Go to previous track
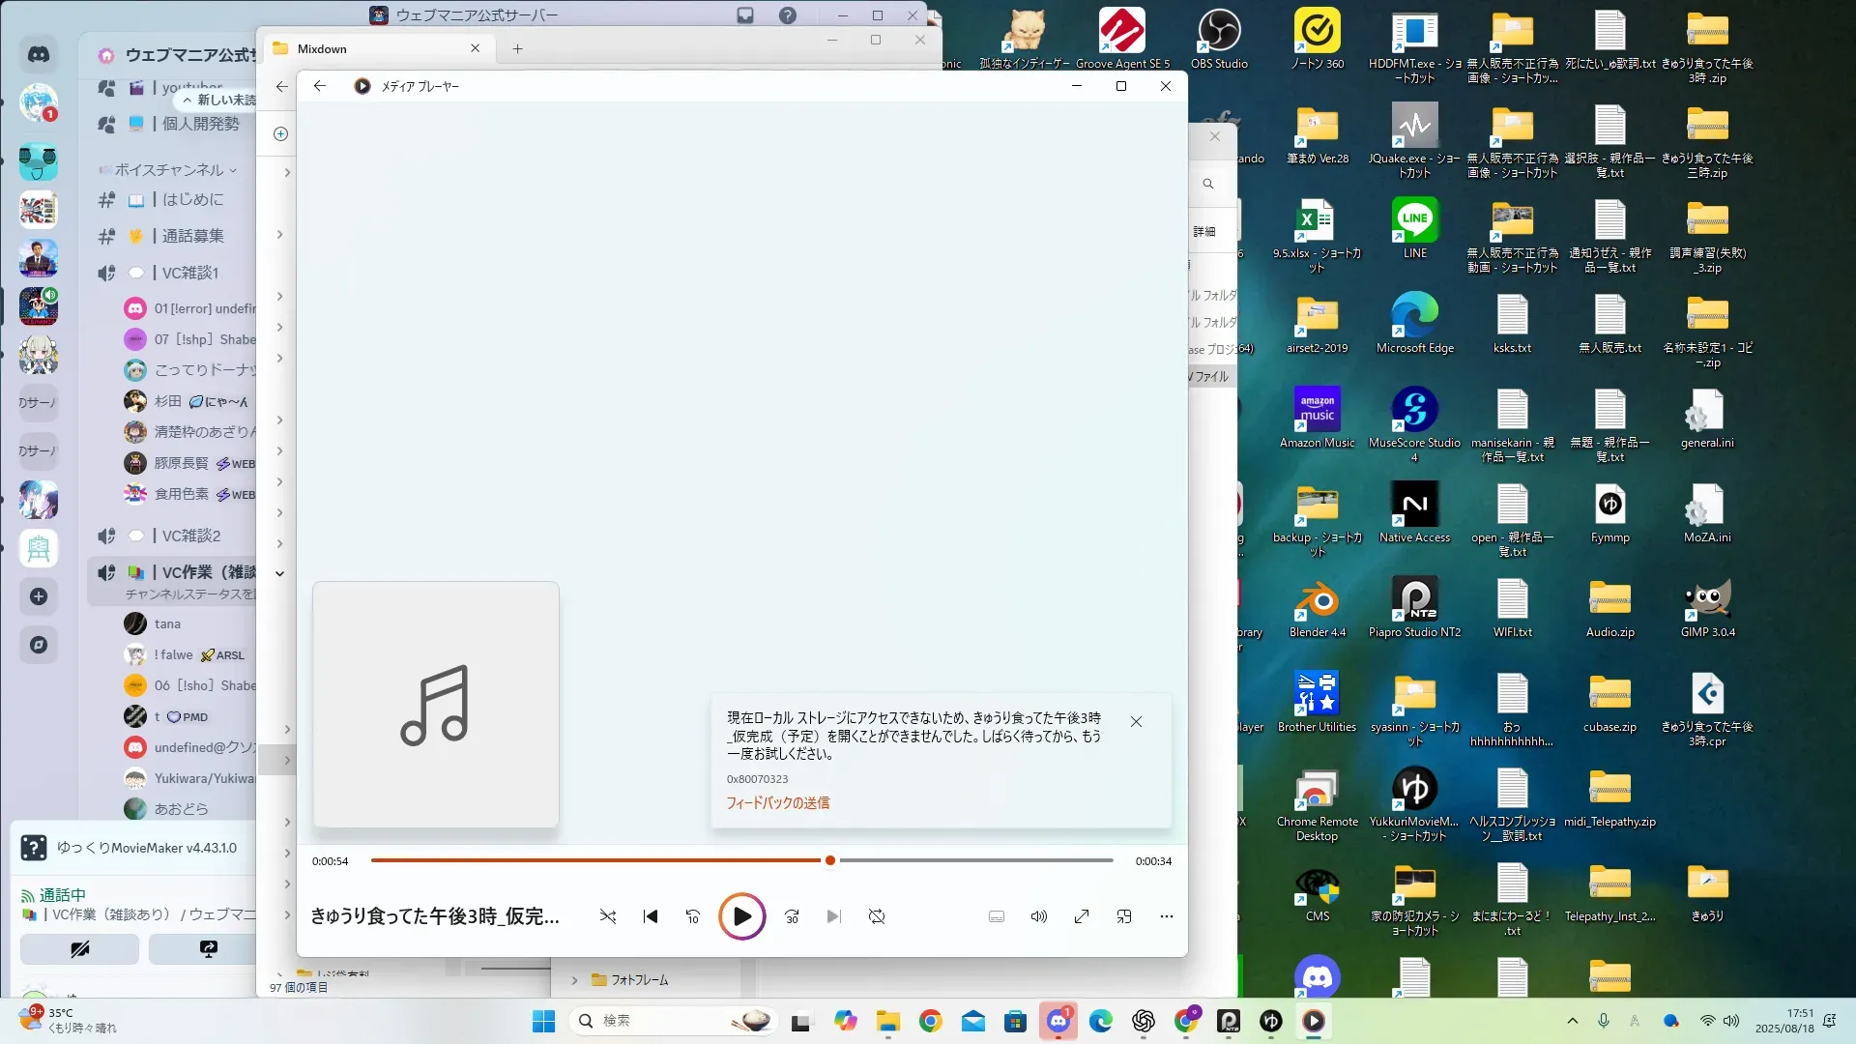Image resolution: width=1856 pixels, height=1044 pixels. pyautogui.click(x=651, y=916)
